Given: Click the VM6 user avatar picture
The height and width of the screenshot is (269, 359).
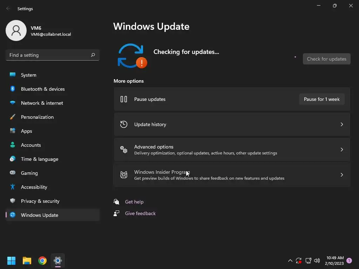Looking at the screenshot, I should tap(16, 30).
